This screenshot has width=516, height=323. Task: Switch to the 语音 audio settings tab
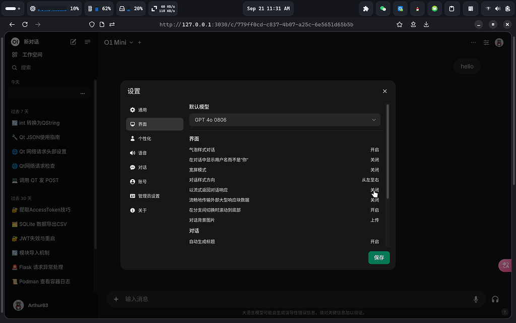click(x=155, y=153)
